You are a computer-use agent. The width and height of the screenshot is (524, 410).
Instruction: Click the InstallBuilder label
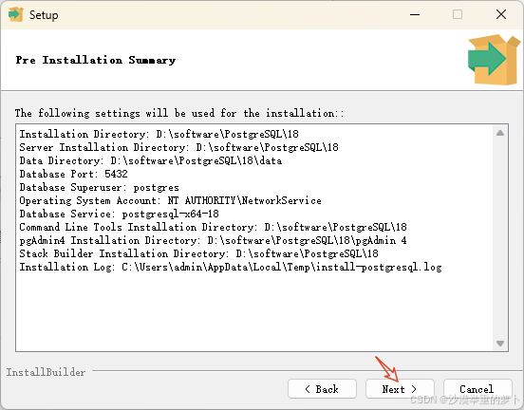(x=47, y=372)
